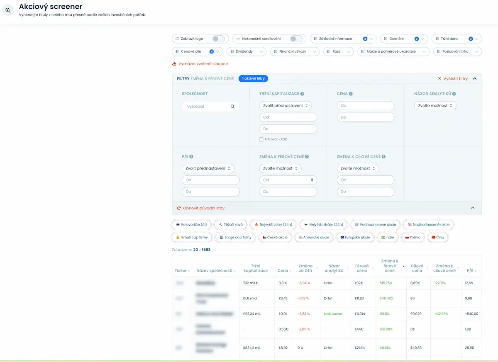Viewport: 498px width, 362px height.
Task: Collapse the filters panel with top chevron
Action: [475, 78]
